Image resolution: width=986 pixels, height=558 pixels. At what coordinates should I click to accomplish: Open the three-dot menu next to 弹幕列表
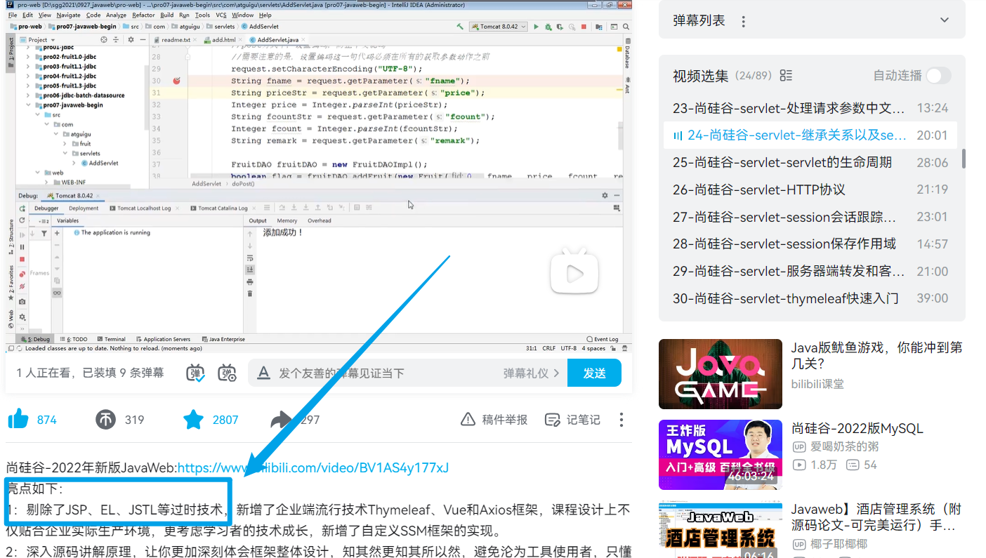tap(744, 21)
